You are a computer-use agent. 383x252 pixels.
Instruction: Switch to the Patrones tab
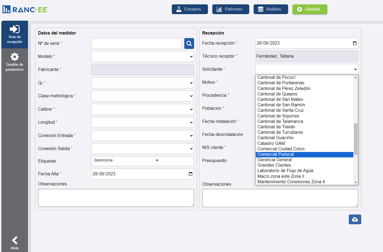[x=231, y=9]
